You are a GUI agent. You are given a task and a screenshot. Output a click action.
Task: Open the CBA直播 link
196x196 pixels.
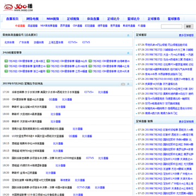[x=77, y=26]
